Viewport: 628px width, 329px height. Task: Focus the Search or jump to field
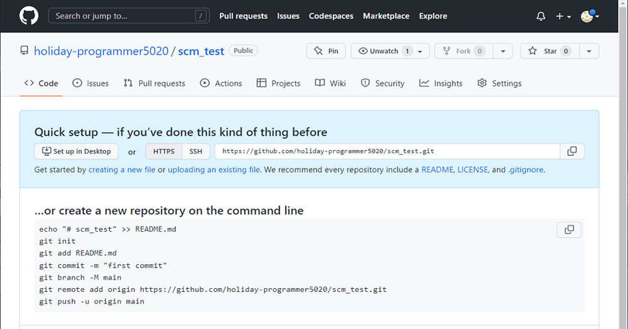tap(129, 16)
